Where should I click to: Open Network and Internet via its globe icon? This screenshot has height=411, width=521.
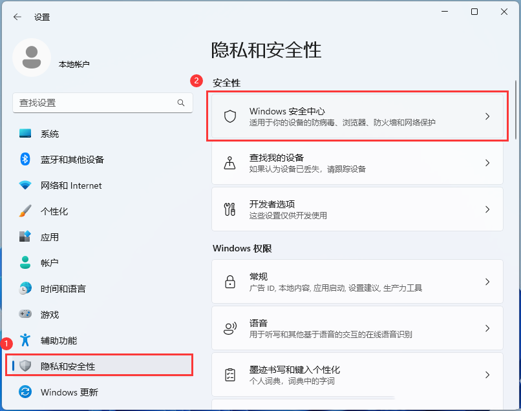[25, 185]
